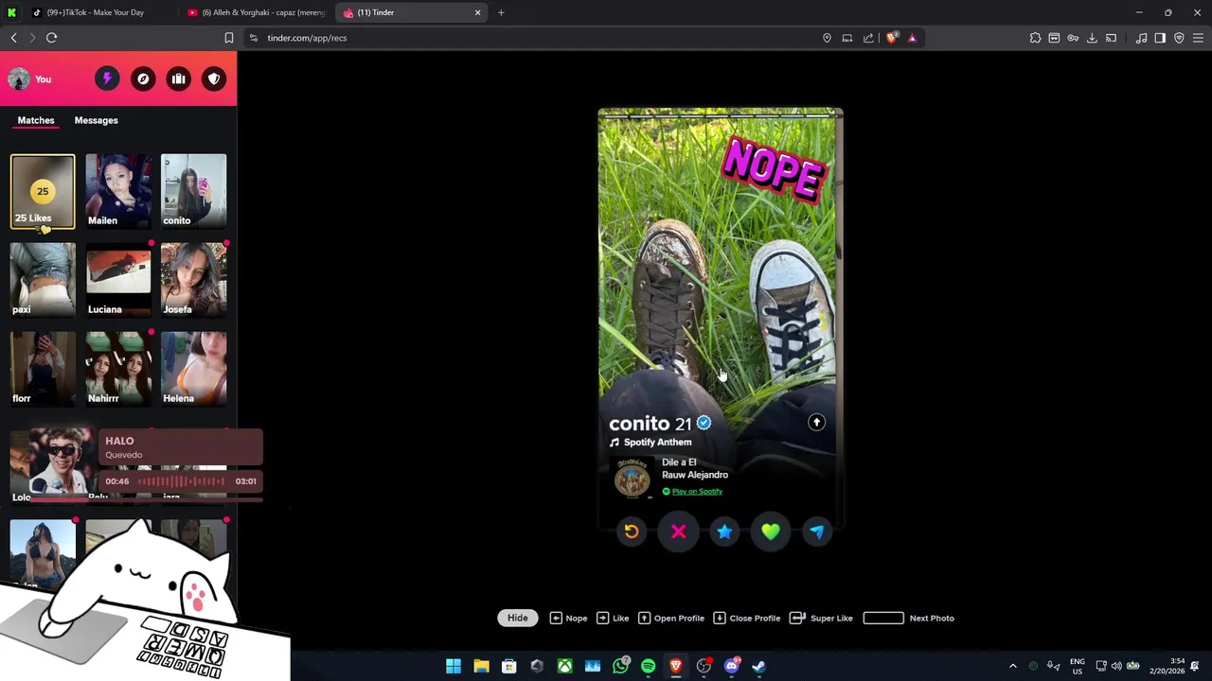The image size is (1212, 681).
Task: Click the Play on Spotify link
Action: tap(697, 491)
